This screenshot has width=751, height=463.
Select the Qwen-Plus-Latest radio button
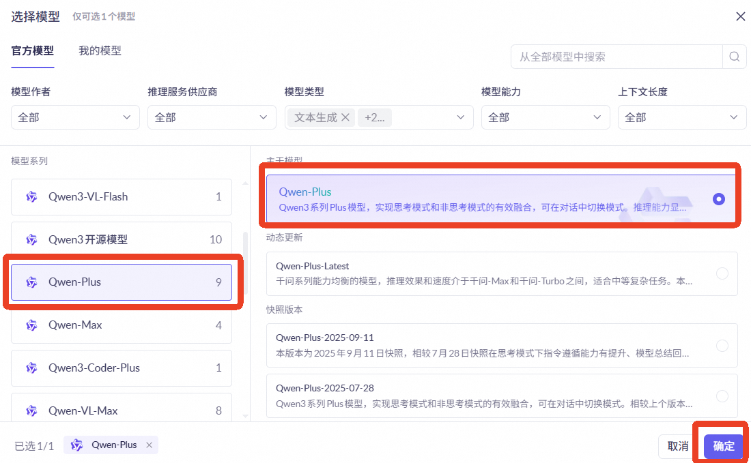[x=722, y=273]
